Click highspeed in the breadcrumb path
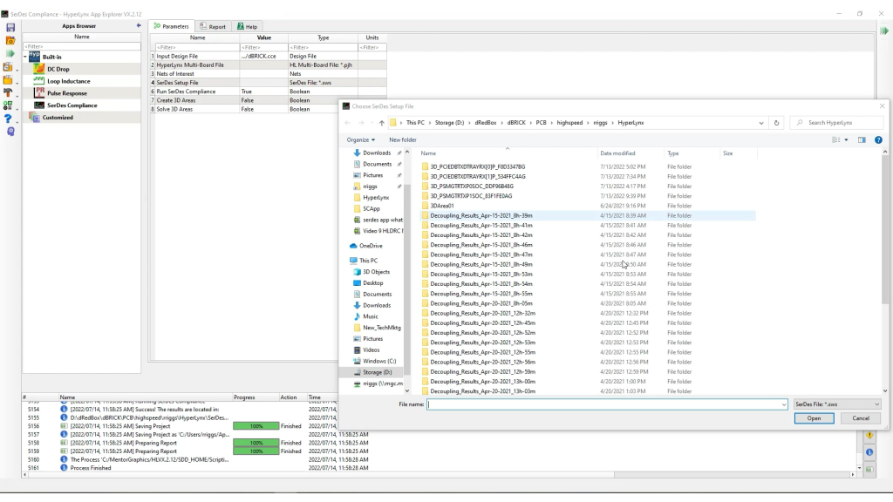This screenshot has width=893, height=502. (569, 123)
